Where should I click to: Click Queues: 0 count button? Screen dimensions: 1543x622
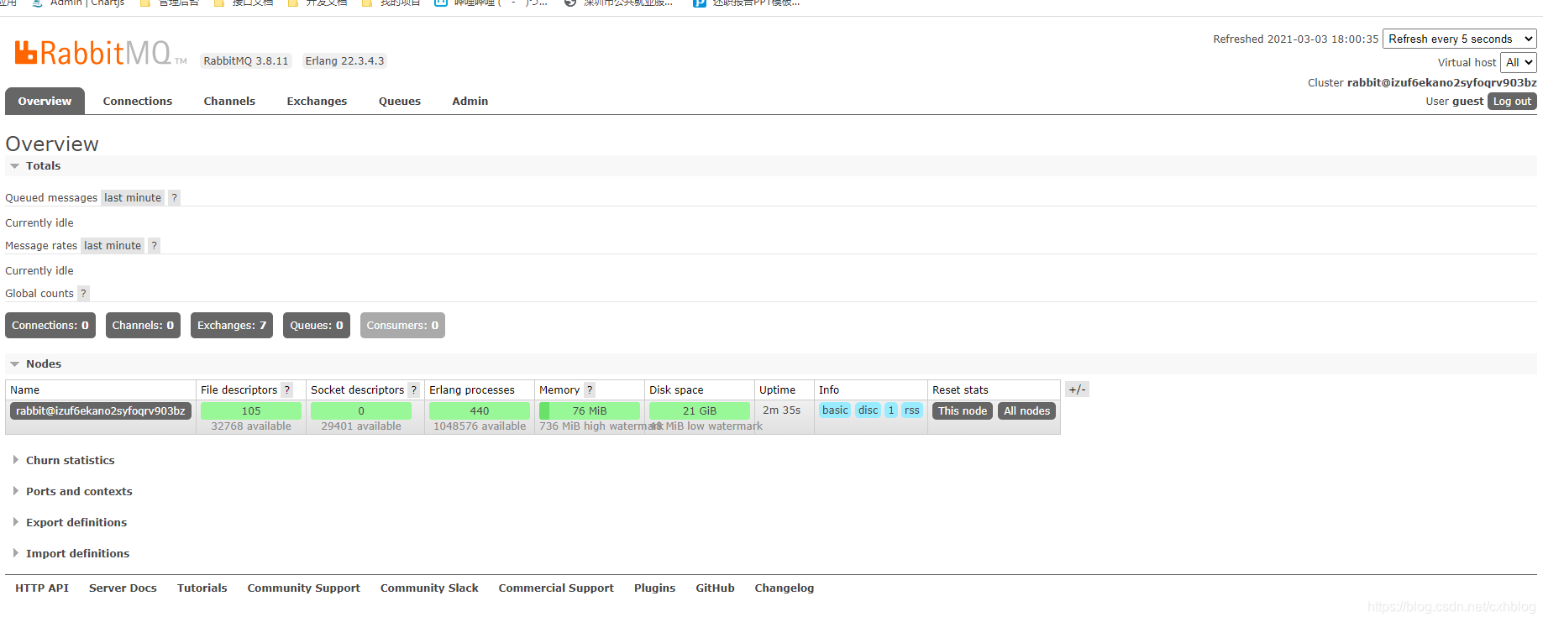[x=317, y=326]
